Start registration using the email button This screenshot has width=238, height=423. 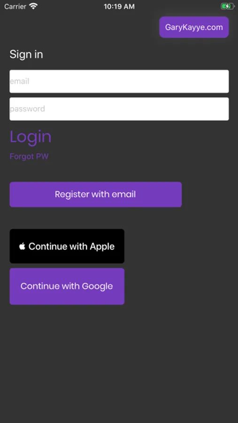(x=96, y=195)
